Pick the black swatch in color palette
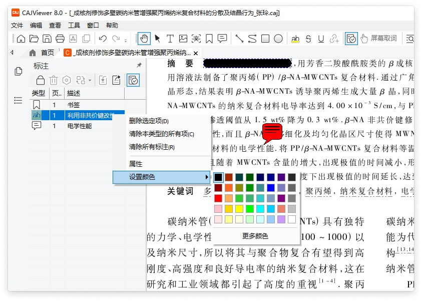422x301 pixels. [x=219, y=177]
